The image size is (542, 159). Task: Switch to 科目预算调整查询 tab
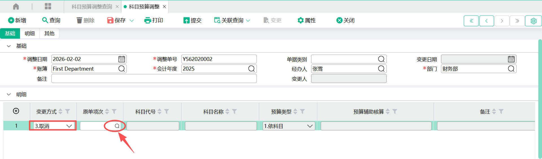(x=92, y=6)
